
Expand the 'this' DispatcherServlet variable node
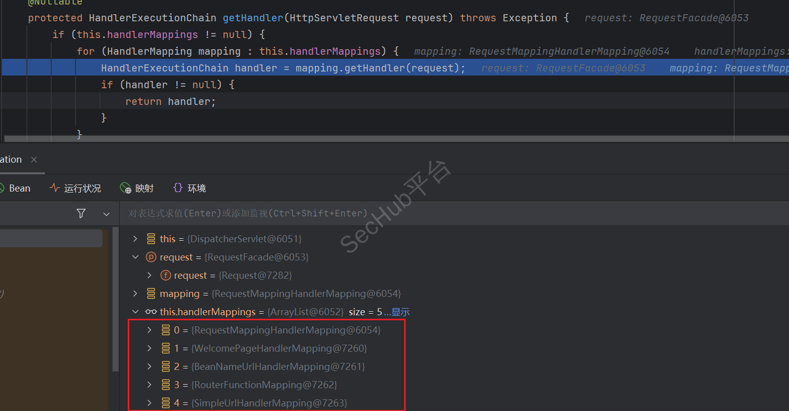tap(135, 239)
